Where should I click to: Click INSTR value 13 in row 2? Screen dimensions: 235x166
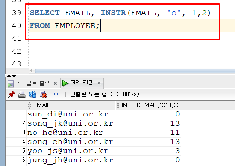(148, 123)
